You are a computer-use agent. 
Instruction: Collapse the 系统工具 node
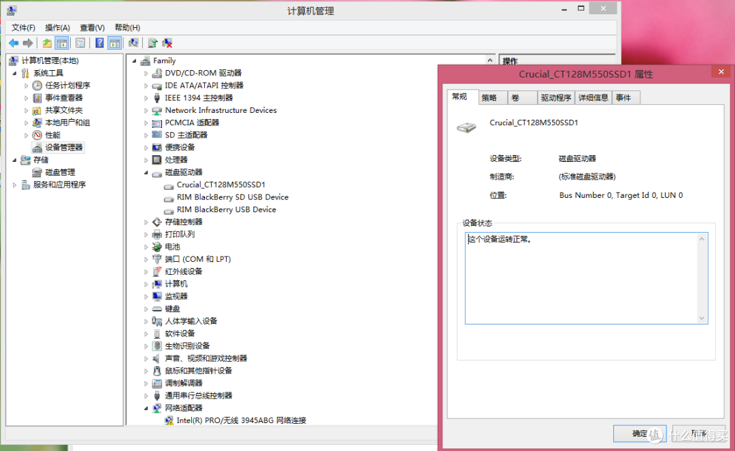pyautogui.click(x=14, y=73)
